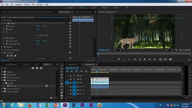Export frame with the camera icon
The image size is (192, 108).
(170, 59)
